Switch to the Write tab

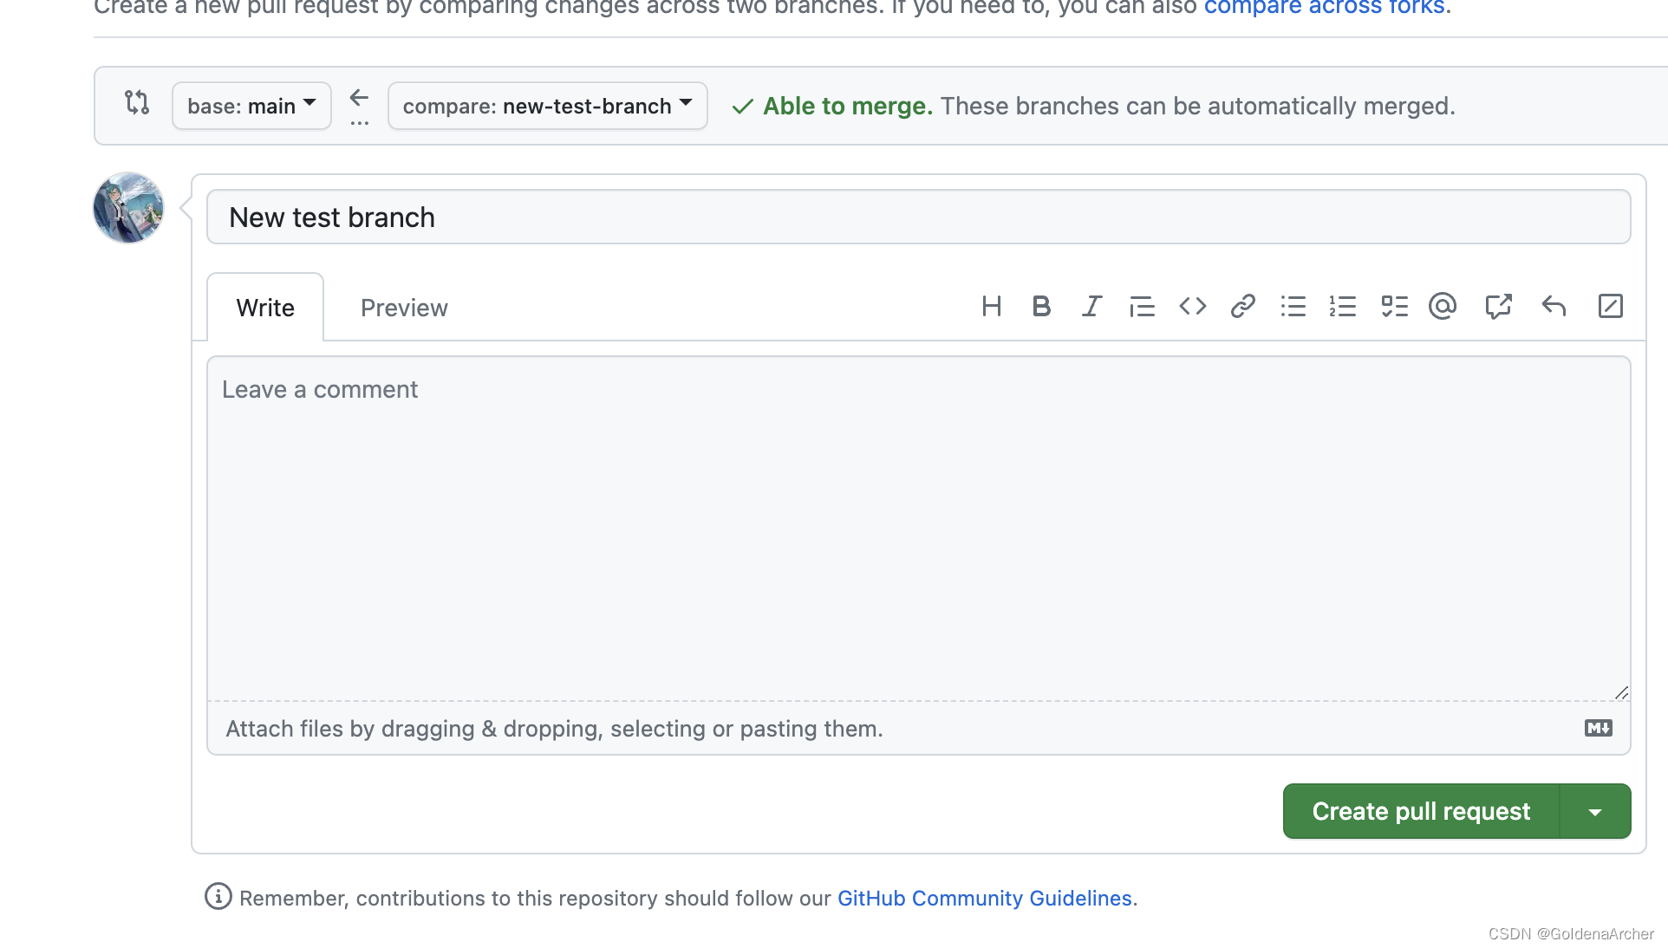pyautogui.click(x=265, y=308)
